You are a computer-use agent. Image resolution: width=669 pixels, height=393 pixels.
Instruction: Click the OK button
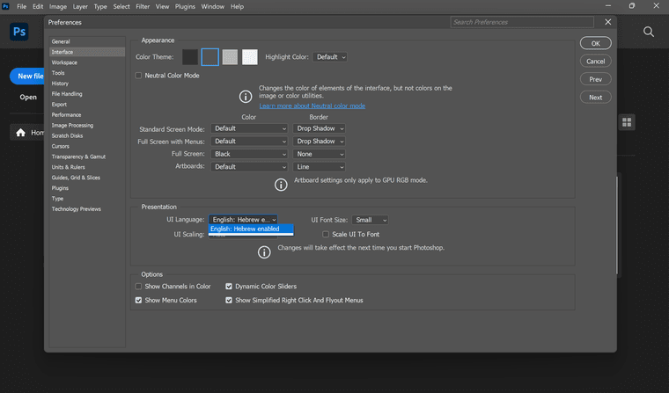click(x=596, y=43)
